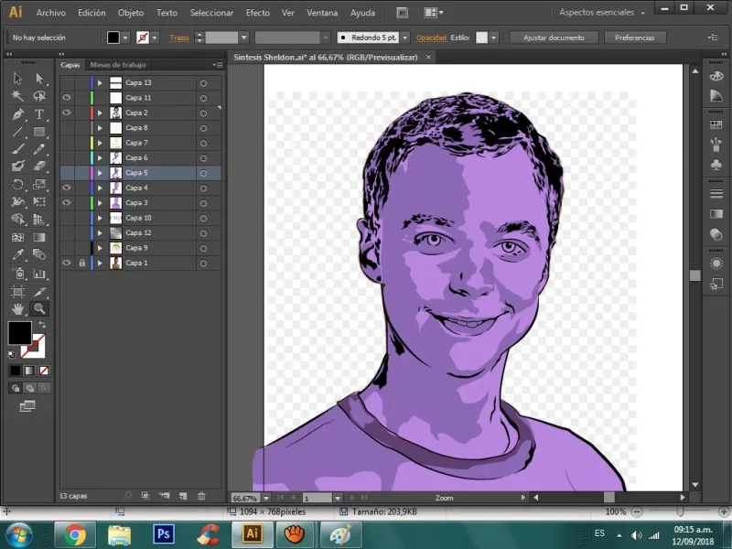Viewport: 732px width, 549px height.
Task: Hide layer Capa 2 with eye icon
Action: [67, 113]
